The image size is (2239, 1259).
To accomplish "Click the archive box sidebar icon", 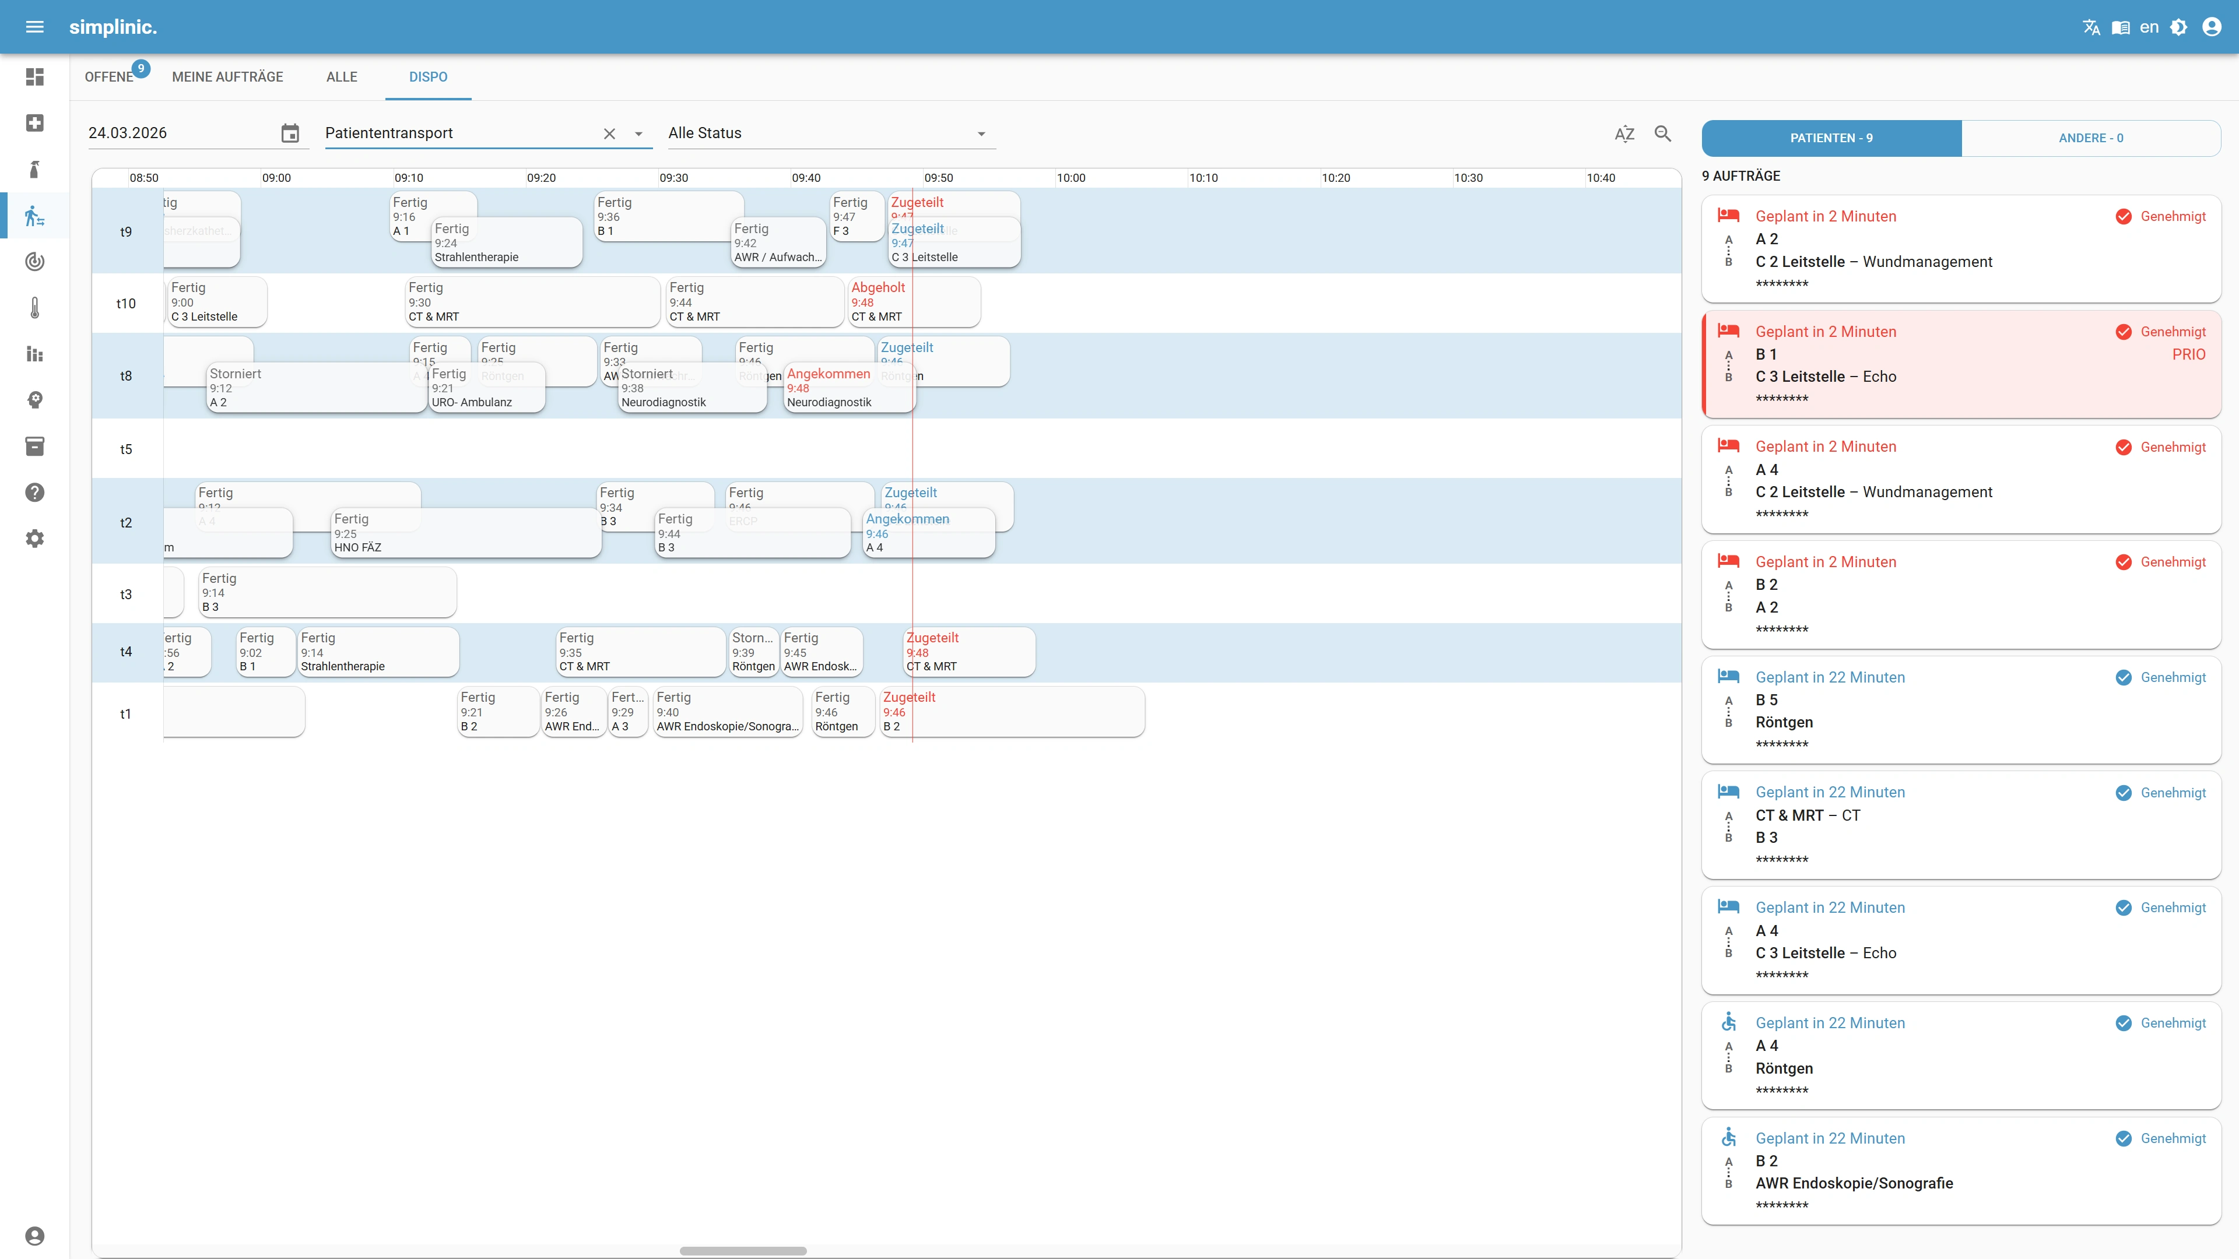I will 35,446.
